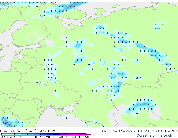Click the "30" legend scale label
Screen dimensions: 178x138
[61, 137]
